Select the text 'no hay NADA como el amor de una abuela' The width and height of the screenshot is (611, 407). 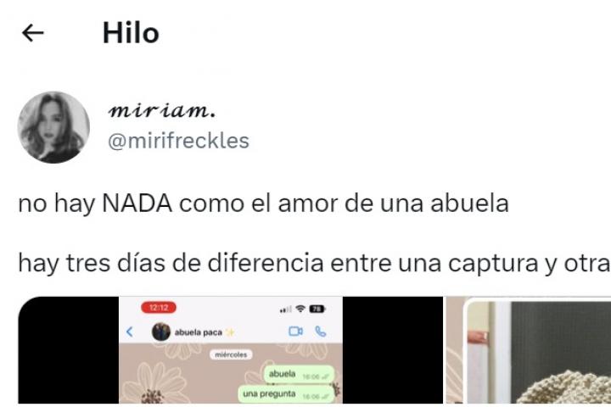point(263,203)
